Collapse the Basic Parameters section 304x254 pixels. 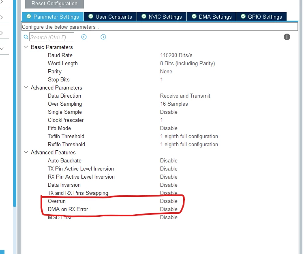pyautogui.click(x=26, y=47)
